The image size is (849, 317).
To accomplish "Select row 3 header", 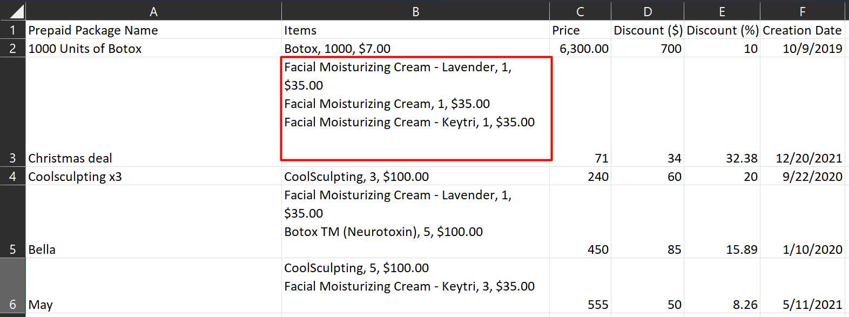I will coord(13,112).
